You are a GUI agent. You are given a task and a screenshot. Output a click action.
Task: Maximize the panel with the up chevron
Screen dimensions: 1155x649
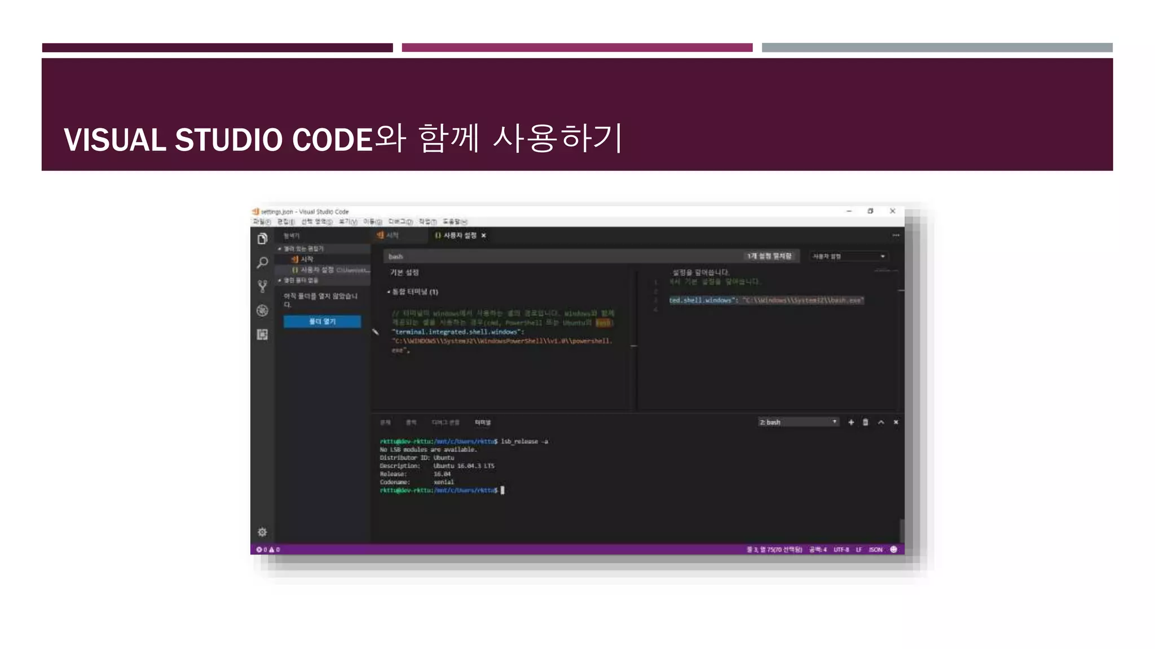click(x=881, y=422)
